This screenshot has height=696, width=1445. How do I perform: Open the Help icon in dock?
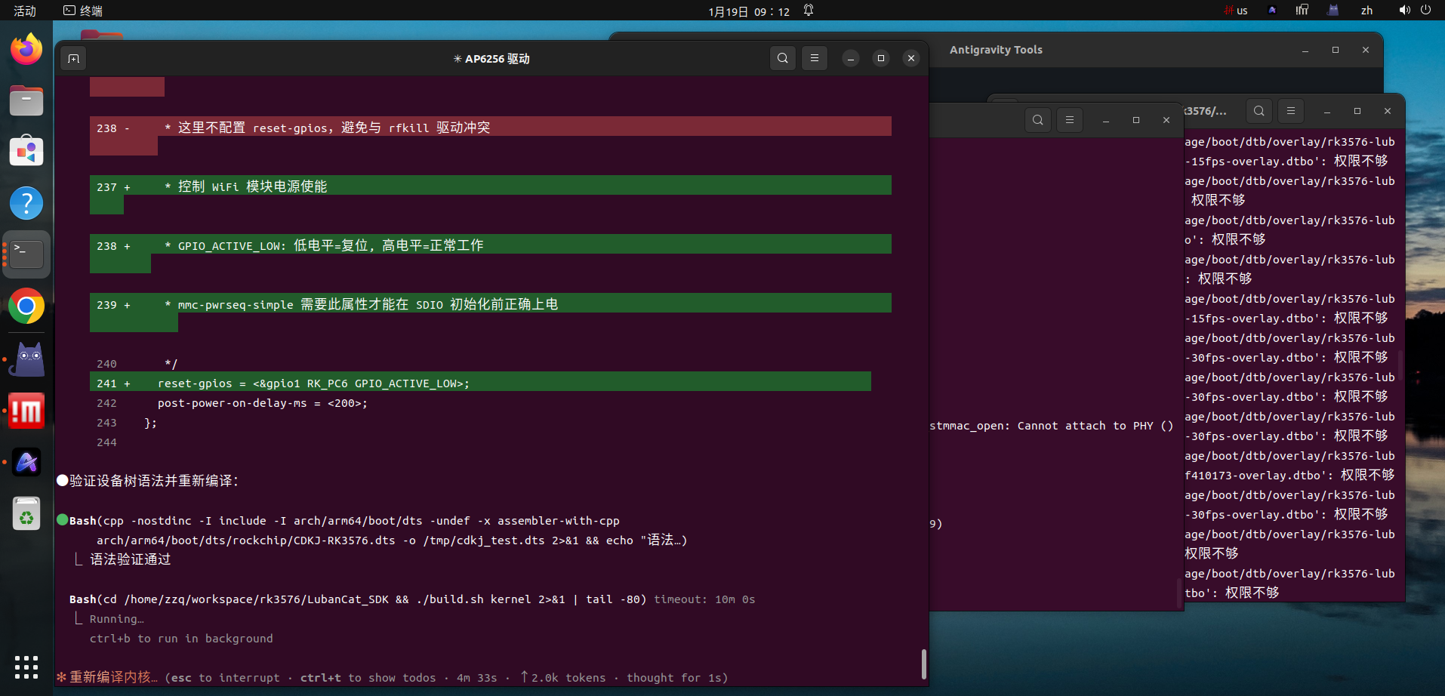(26, 203)
